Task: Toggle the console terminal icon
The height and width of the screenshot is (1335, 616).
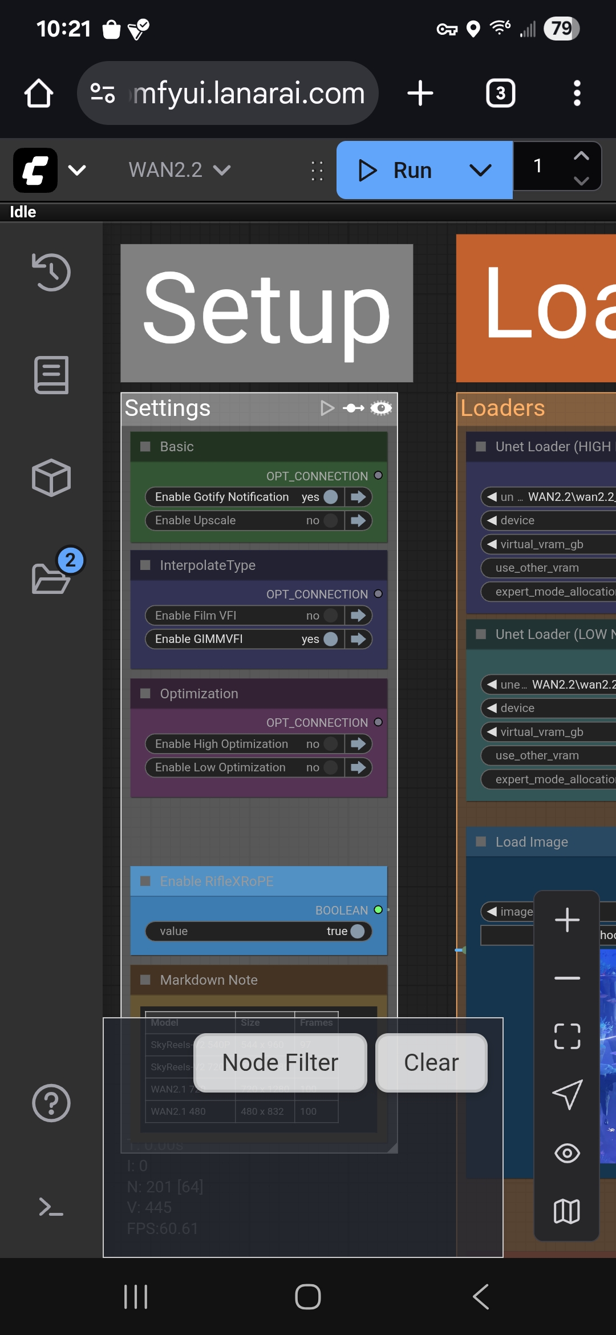Action: [x=51, y=1207]
